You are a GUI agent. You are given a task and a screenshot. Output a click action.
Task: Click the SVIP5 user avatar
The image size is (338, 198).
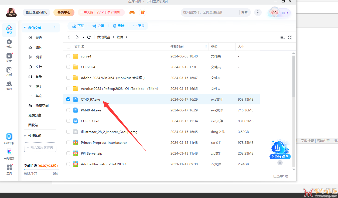pos(11,12)
